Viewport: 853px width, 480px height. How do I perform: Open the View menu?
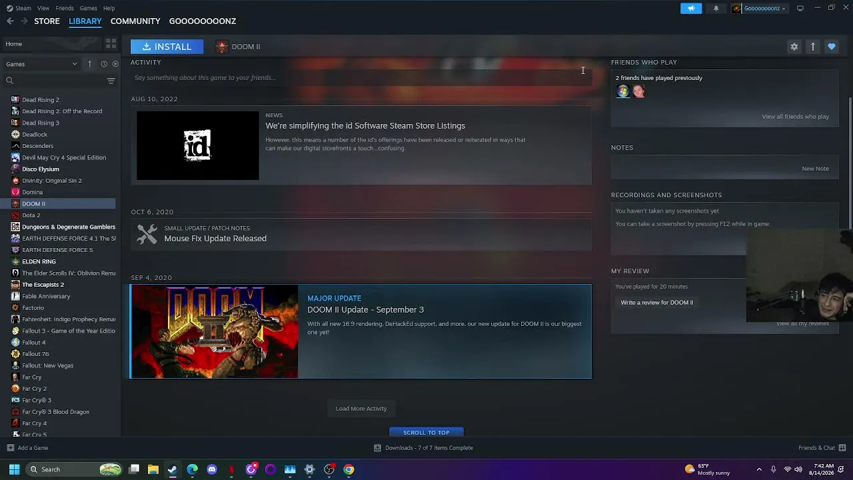(x=43, y=8)
